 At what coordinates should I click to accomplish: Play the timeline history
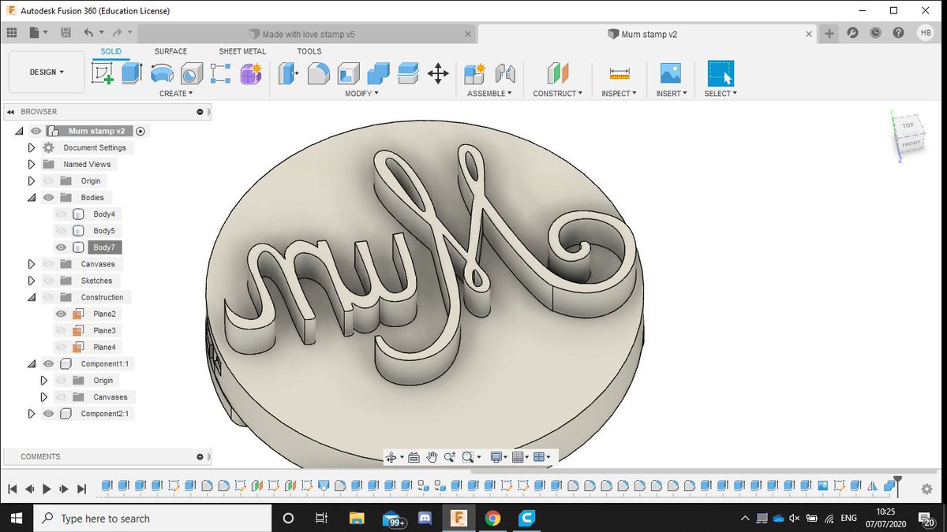[47, 489]
